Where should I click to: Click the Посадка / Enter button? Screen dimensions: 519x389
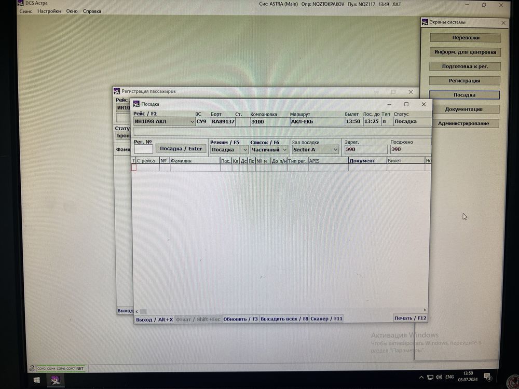click(x=181, y=148)
